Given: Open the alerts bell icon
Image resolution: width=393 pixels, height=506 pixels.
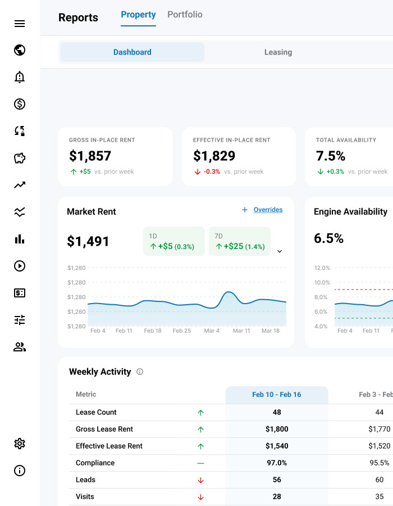Looking at the screenshot, I should coord(20,77).
